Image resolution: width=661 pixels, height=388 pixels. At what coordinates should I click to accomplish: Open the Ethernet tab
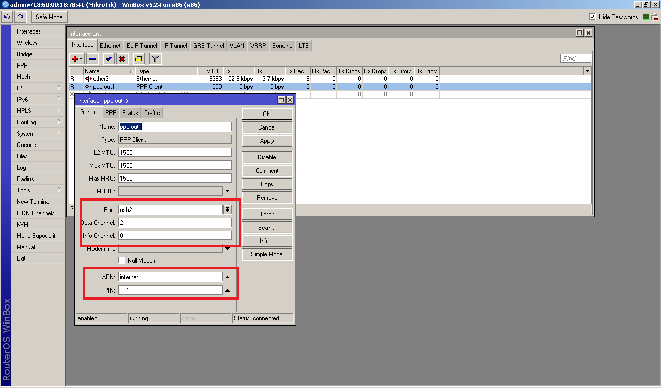[x=110, y=46]
